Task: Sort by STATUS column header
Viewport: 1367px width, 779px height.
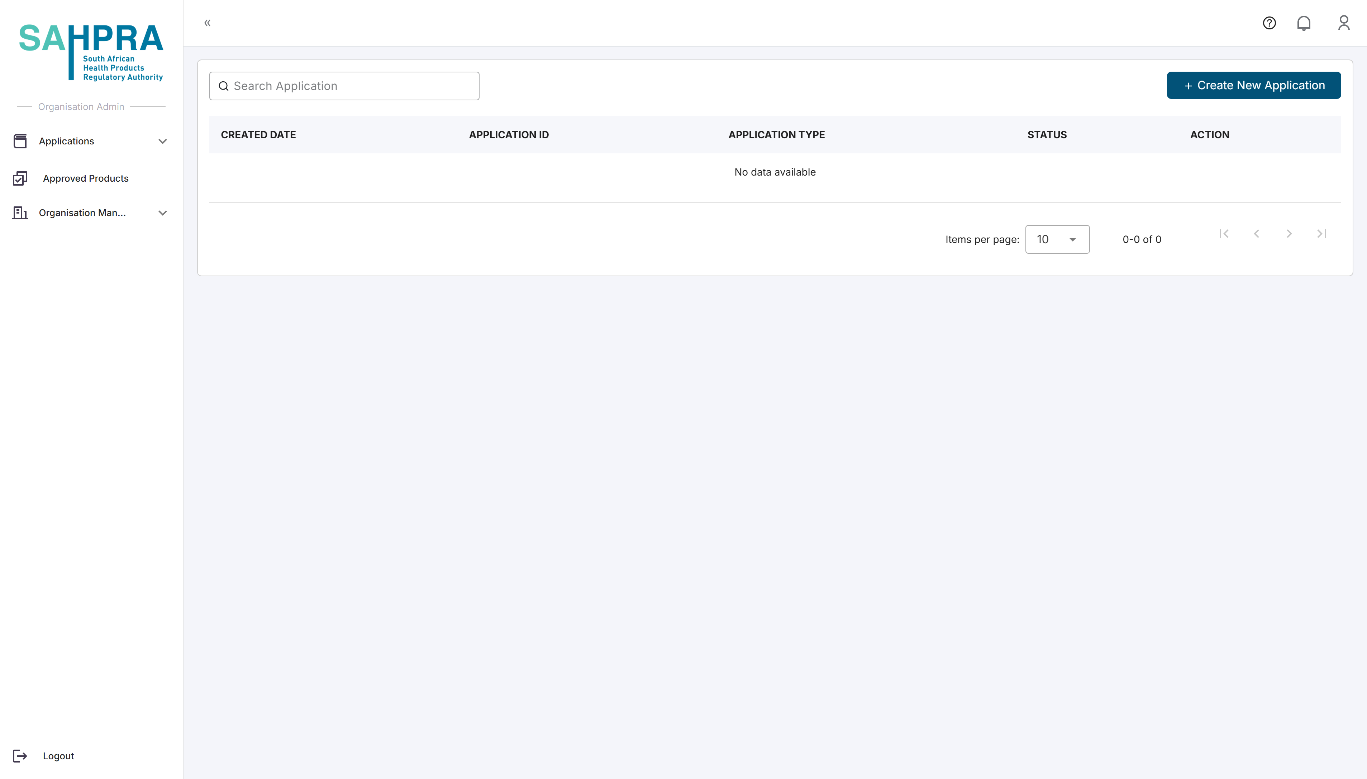Action: click(x=1047, y=135)
